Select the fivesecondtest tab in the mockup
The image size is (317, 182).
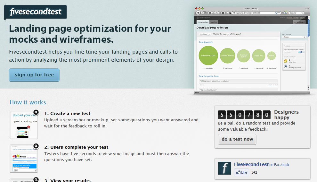coord(203,22)
